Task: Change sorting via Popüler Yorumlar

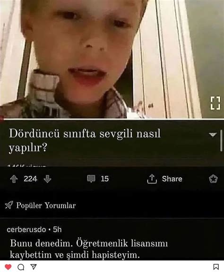Action: coord(46,205)
